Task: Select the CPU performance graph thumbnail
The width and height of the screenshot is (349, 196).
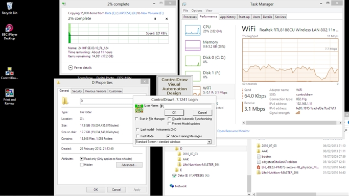Action: [193, 30]
